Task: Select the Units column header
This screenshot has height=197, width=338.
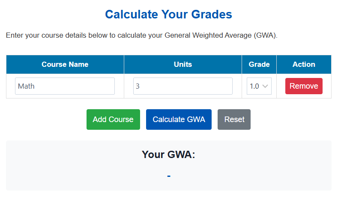Action: point(183,65)
